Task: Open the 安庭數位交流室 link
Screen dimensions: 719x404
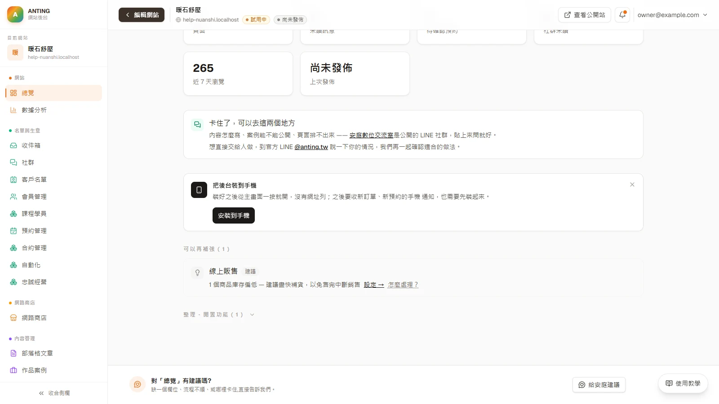Action: coord(371,135)
